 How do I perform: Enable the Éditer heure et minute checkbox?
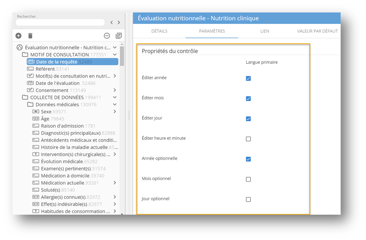click(248, 139)
